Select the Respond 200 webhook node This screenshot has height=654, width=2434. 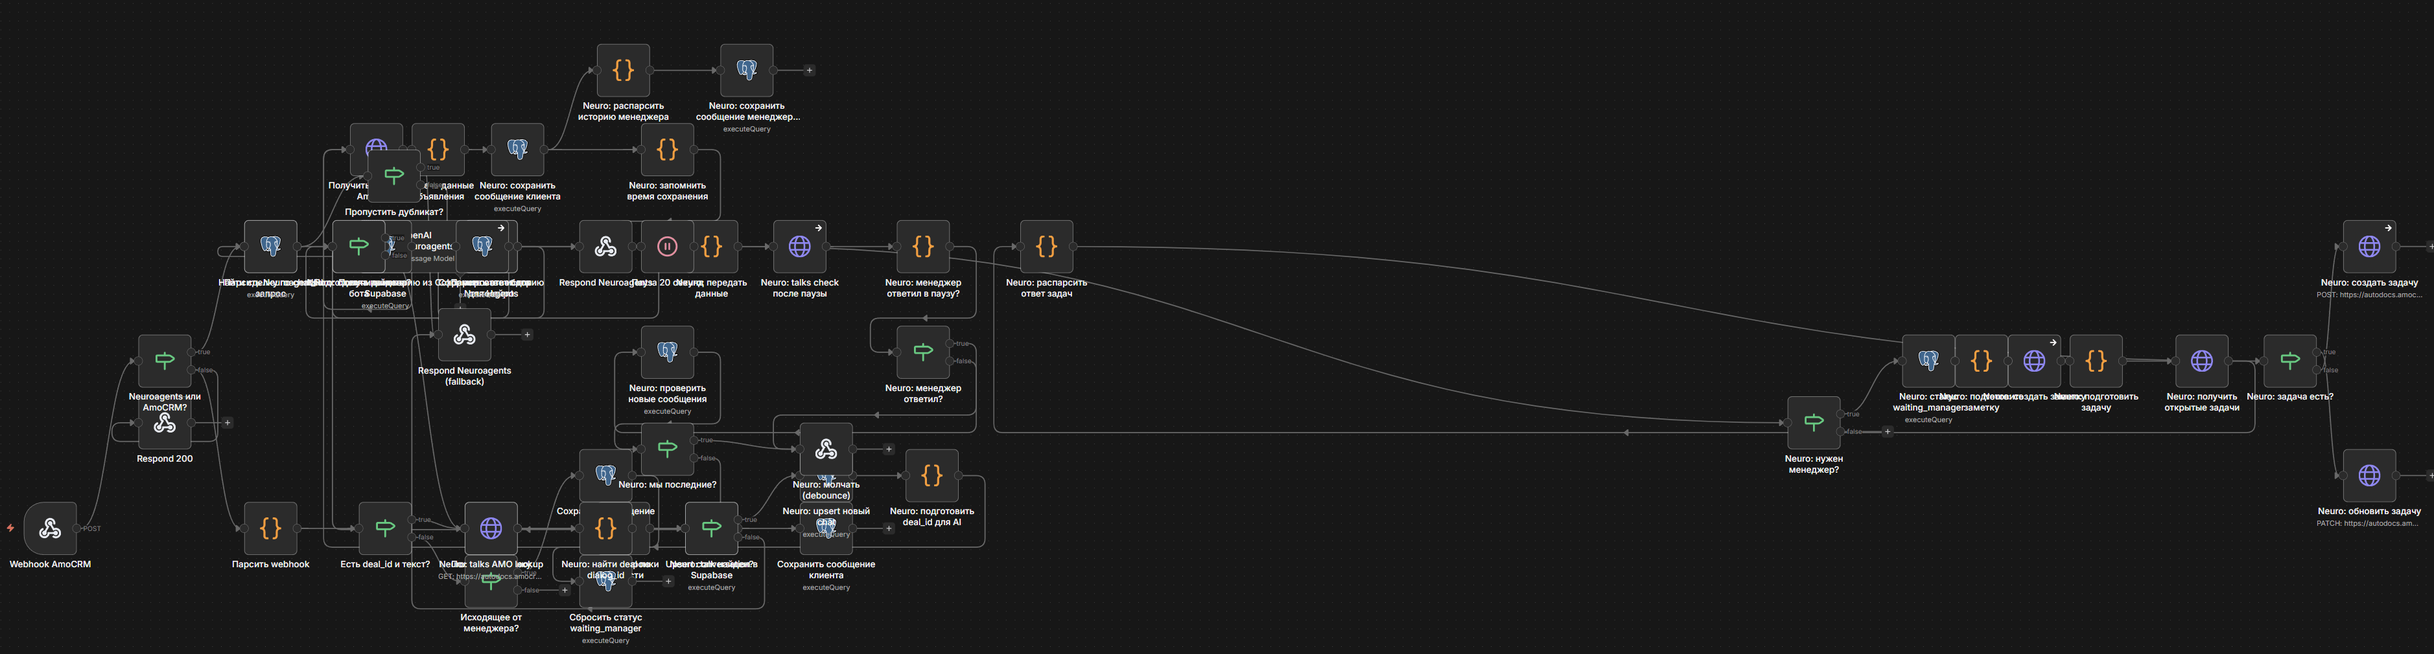pyautogui.click(x=165, y=423)
